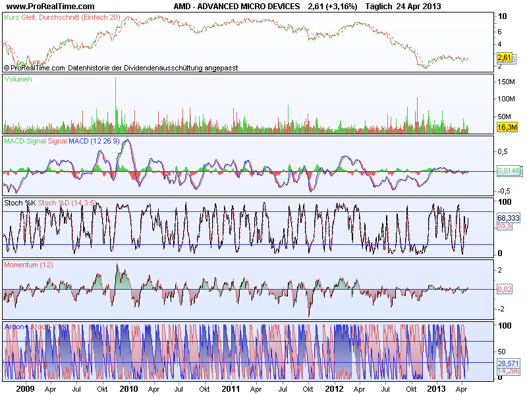
Task: Click the Momentum (12) panel label
Action: (28, 265)
